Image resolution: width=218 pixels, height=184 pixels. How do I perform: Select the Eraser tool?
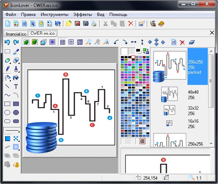pyautogui.click(x=16, y=60)
